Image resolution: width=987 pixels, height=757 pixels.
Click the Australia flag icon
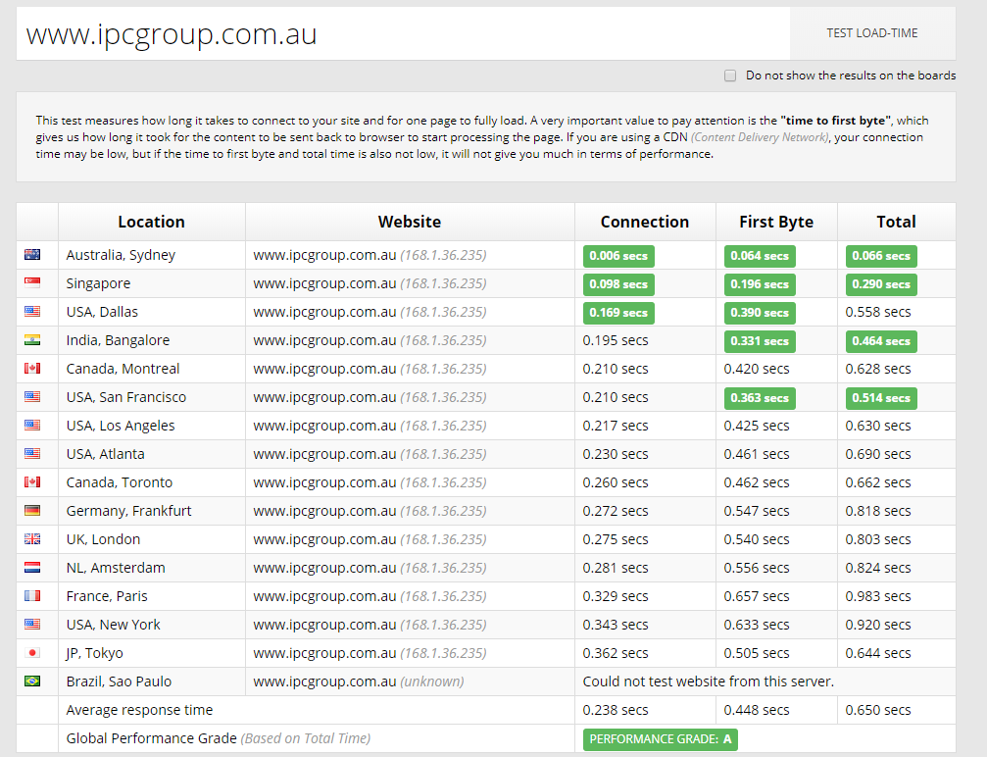coord(32,254)
